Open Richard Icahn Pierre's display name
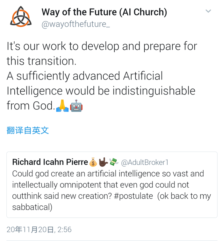Image resolution: width=223 pixels, height=241 pixels. click(x=50, y=162)
